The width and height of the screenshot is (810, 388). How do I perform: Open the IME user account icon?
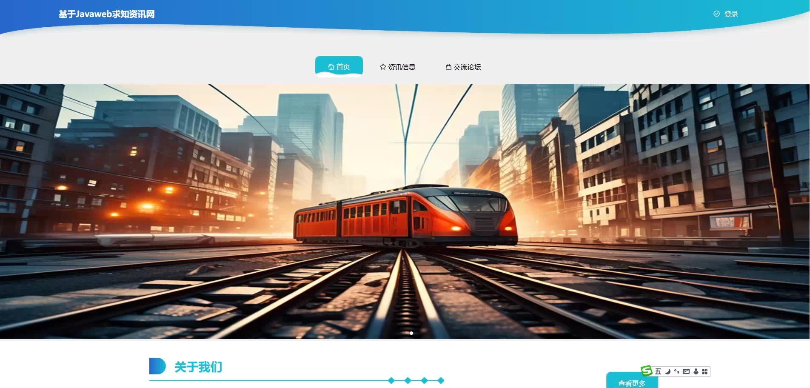(696, 371)
